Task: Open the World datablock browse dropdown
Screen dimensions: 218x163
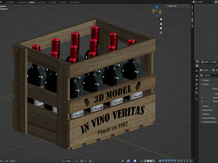Action: pyautogui.click(x=203, y=75)
